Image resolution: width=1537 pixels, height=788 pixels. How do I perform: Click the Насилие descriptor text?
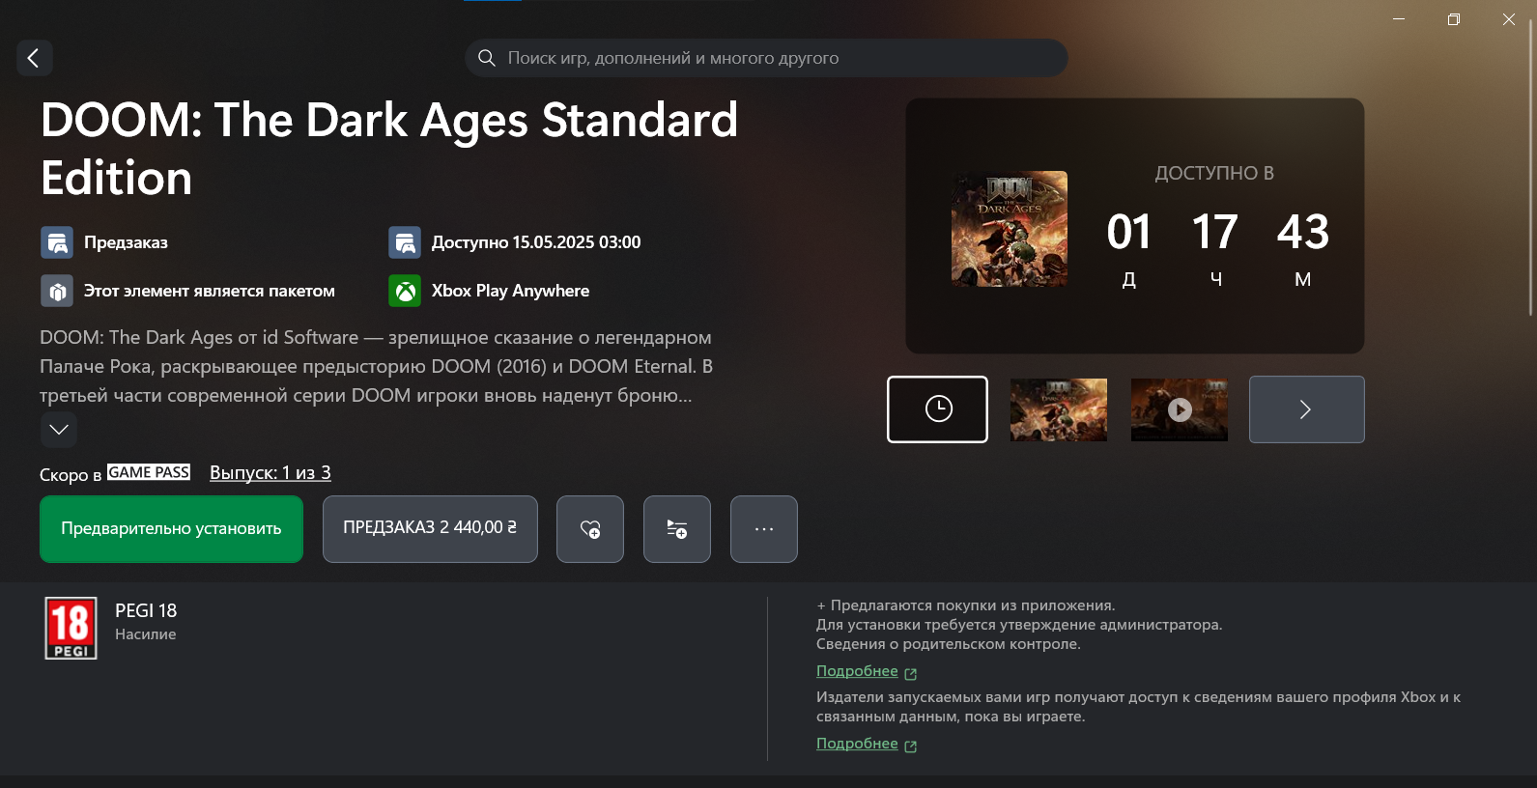(x=146, y=634)
